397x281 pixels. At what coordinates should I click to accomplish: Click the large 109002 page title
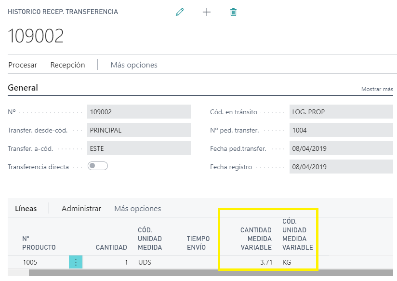coord(36,36)
